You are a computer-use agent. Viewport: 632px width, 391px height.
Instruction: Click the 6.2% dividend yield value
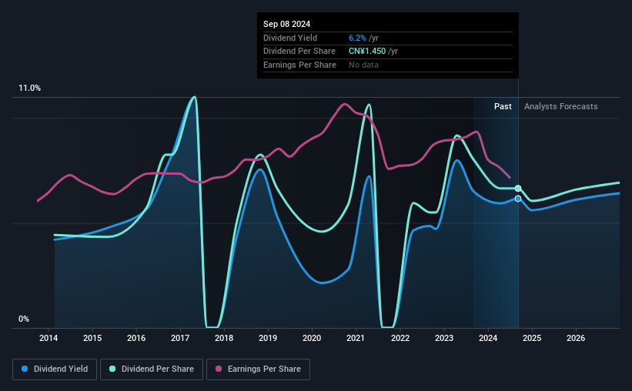(x=357, y=38)
